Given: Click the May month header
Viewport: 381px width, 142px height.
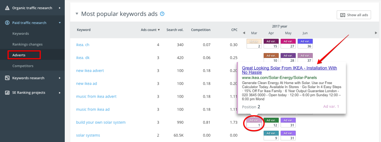Looking at the screenshot, I should [288, 33].
